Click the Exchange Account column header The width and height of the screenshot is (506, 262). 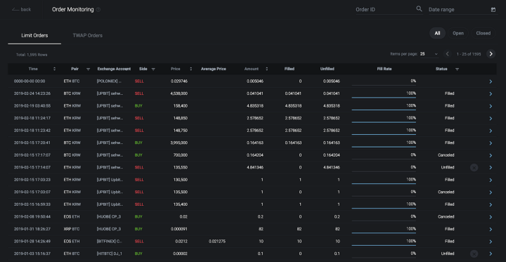point(114,69)
